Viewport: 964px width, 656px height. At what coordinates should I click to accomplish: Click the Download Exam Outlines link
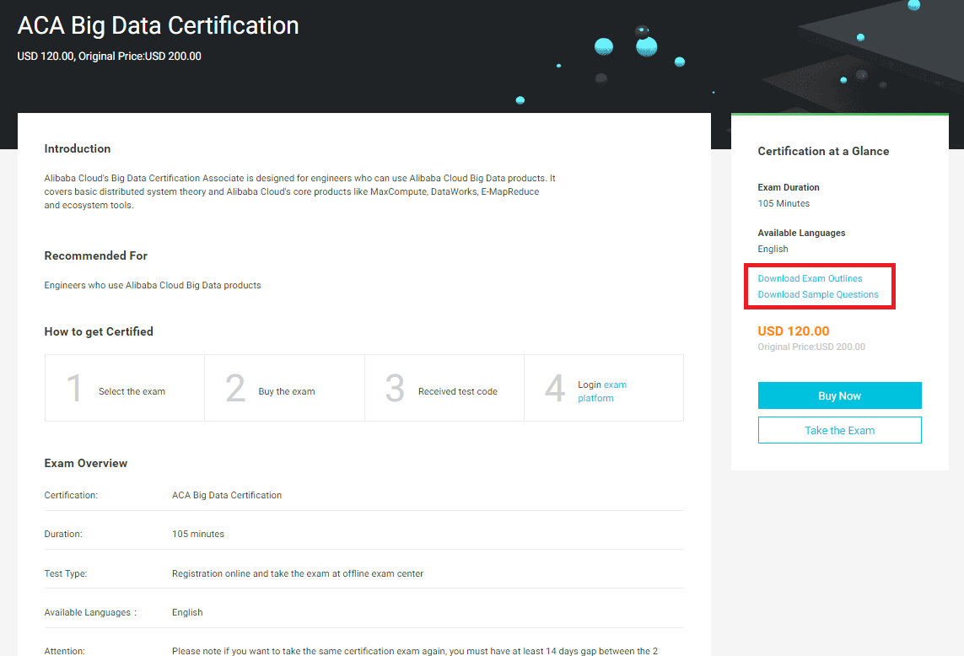810,278
